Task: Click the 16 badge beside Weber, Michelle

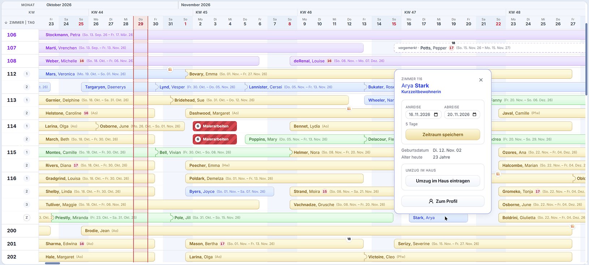Action: (x=82, y=61)
